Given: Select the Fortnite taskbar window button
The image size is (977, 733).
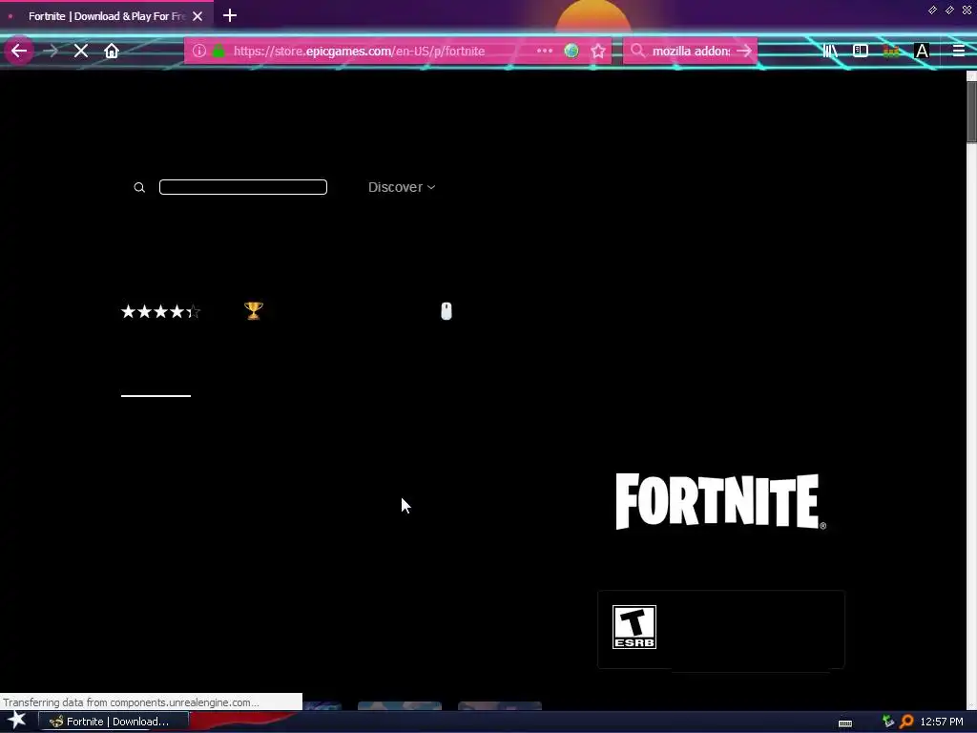Looking at the screenshot, I should coord(113,722).
